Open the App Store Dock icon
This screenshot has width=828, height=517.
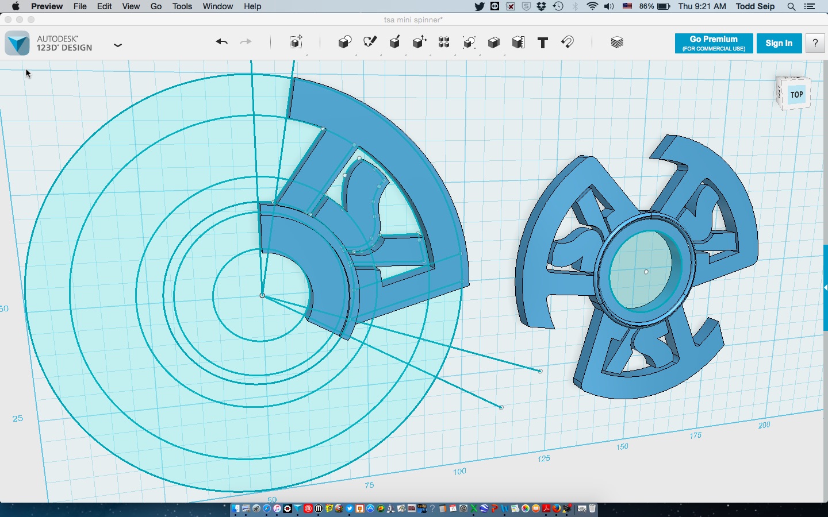(x=370, y=508)
